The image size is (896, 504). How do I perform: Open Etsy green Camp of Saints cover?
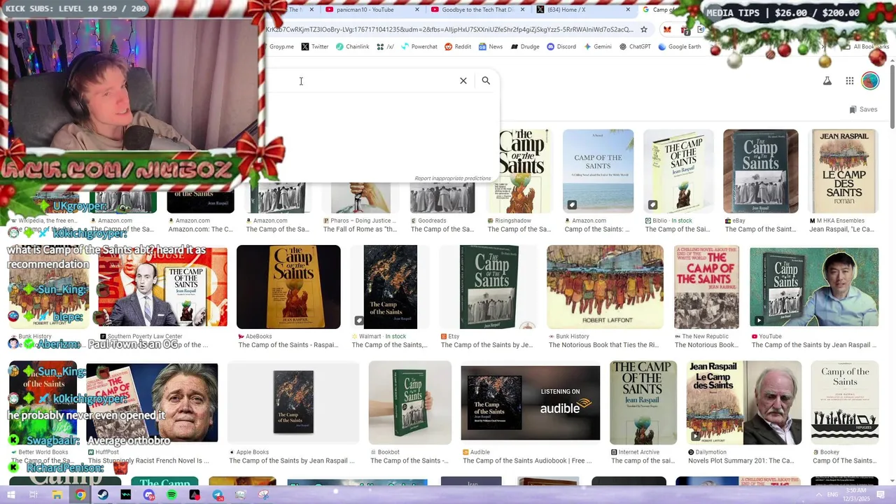pyautogui.click(x=489, y=287)
